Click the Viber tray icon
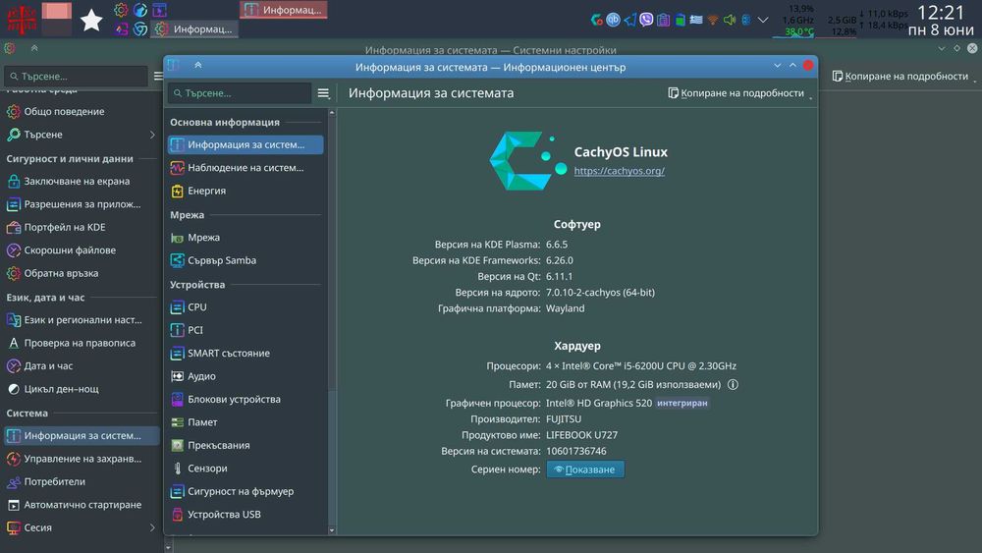Viewport: 982px width, 553px height. [x=646, y=20]
